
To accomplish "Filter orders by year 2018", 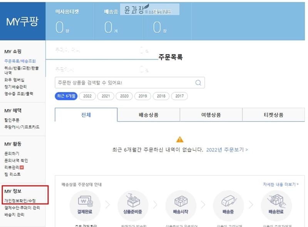I will [x=161, y=96].
